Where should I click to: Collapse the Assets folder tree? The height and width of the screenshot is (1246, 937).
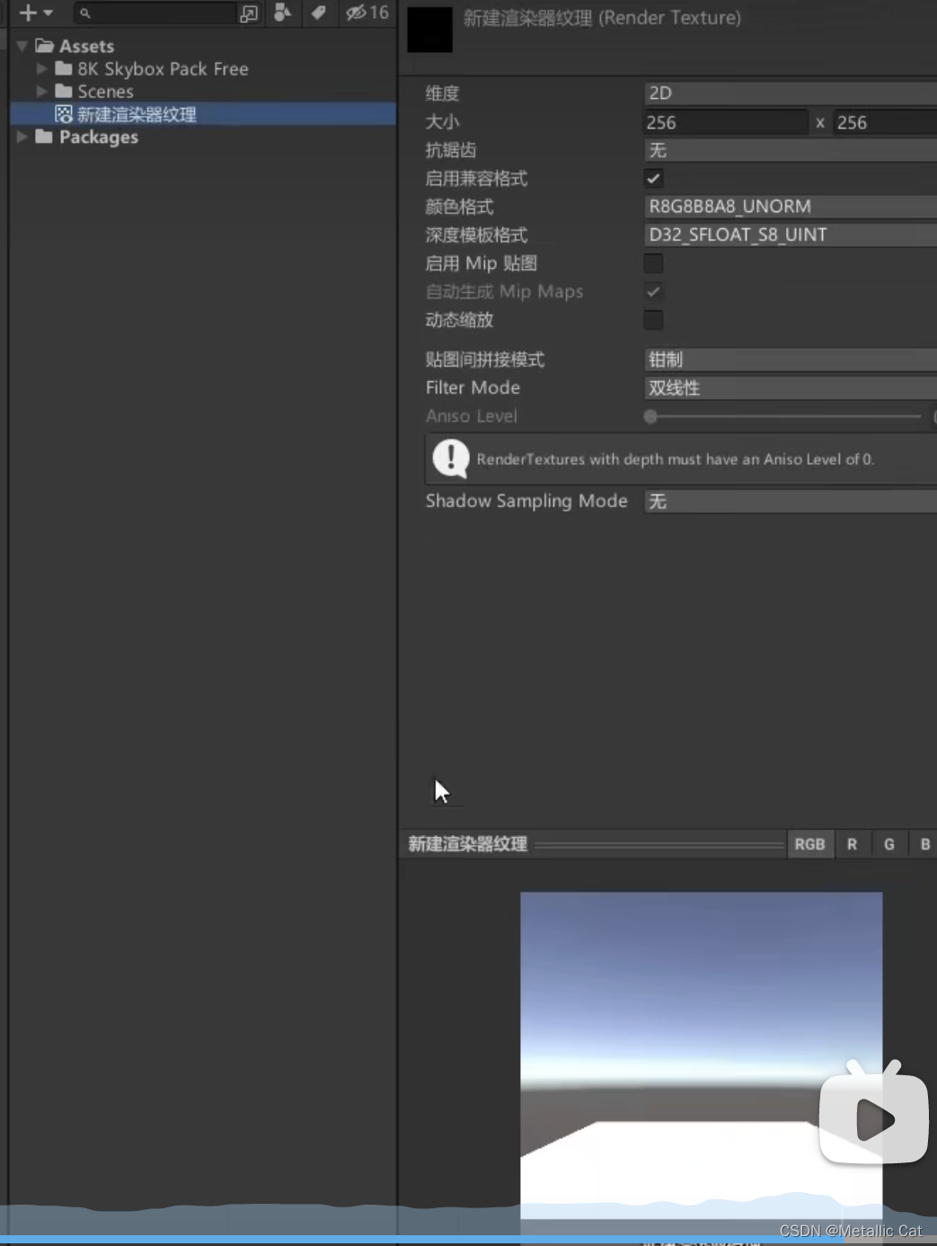22,46
